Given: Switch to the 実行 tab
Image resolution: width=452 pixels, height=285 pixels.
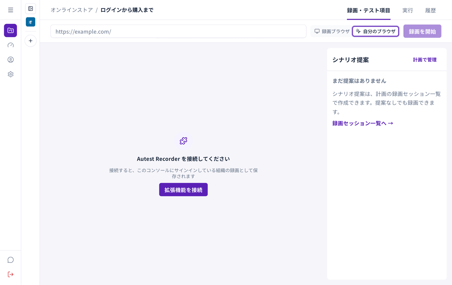Looking at the screenshot, I should click(408, 10).
